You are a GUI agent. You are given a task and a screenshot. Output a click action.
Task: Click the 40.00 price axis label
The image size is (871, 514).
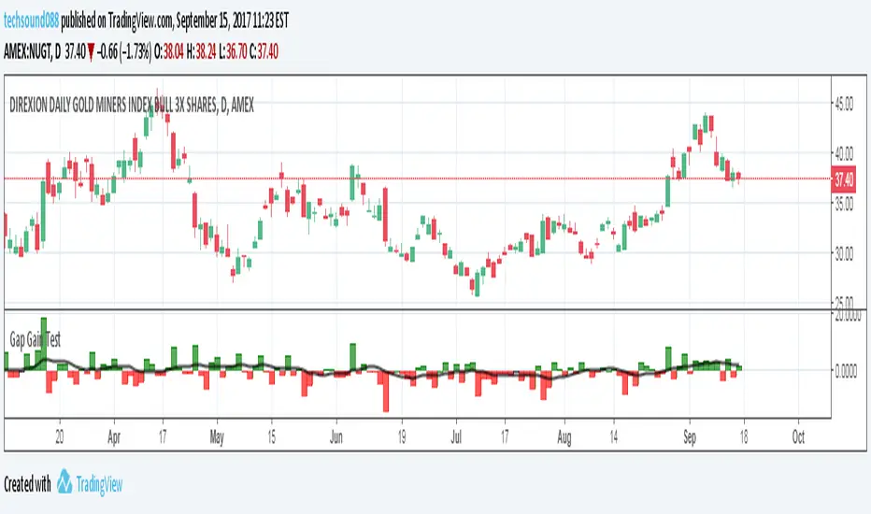844,153
